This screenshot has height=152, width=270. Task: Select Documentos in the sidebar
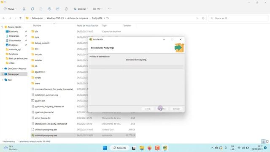tap(15, 41)
